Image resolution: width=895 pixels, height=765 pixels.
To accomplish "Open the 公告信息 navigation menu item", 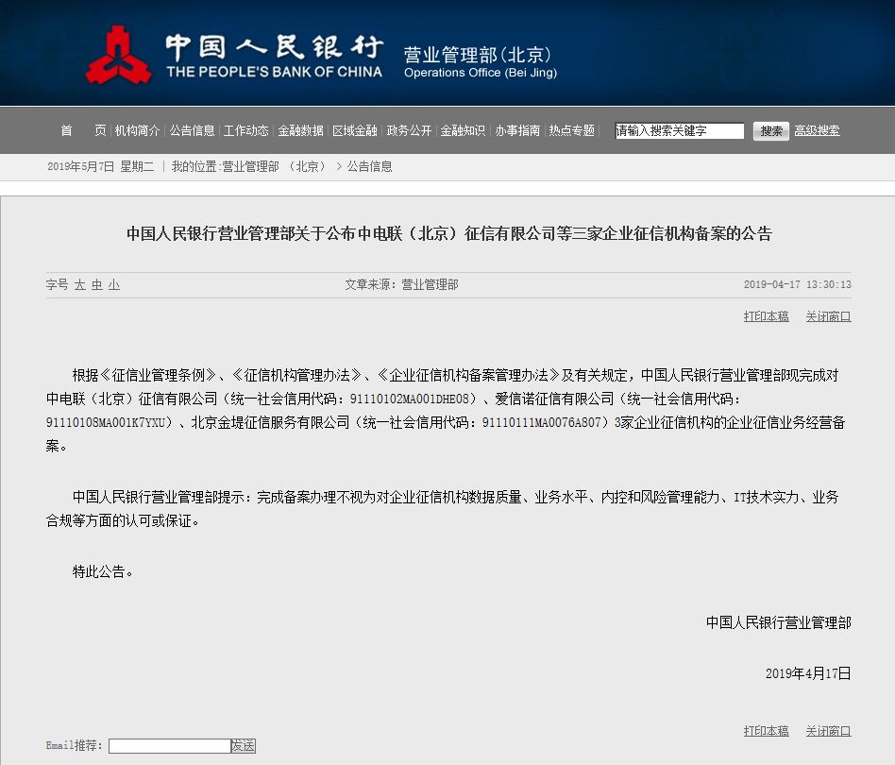I will 192,130.
